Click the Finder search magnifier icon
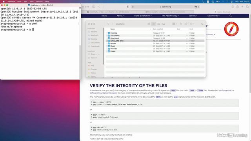 [x=202, y=24]
